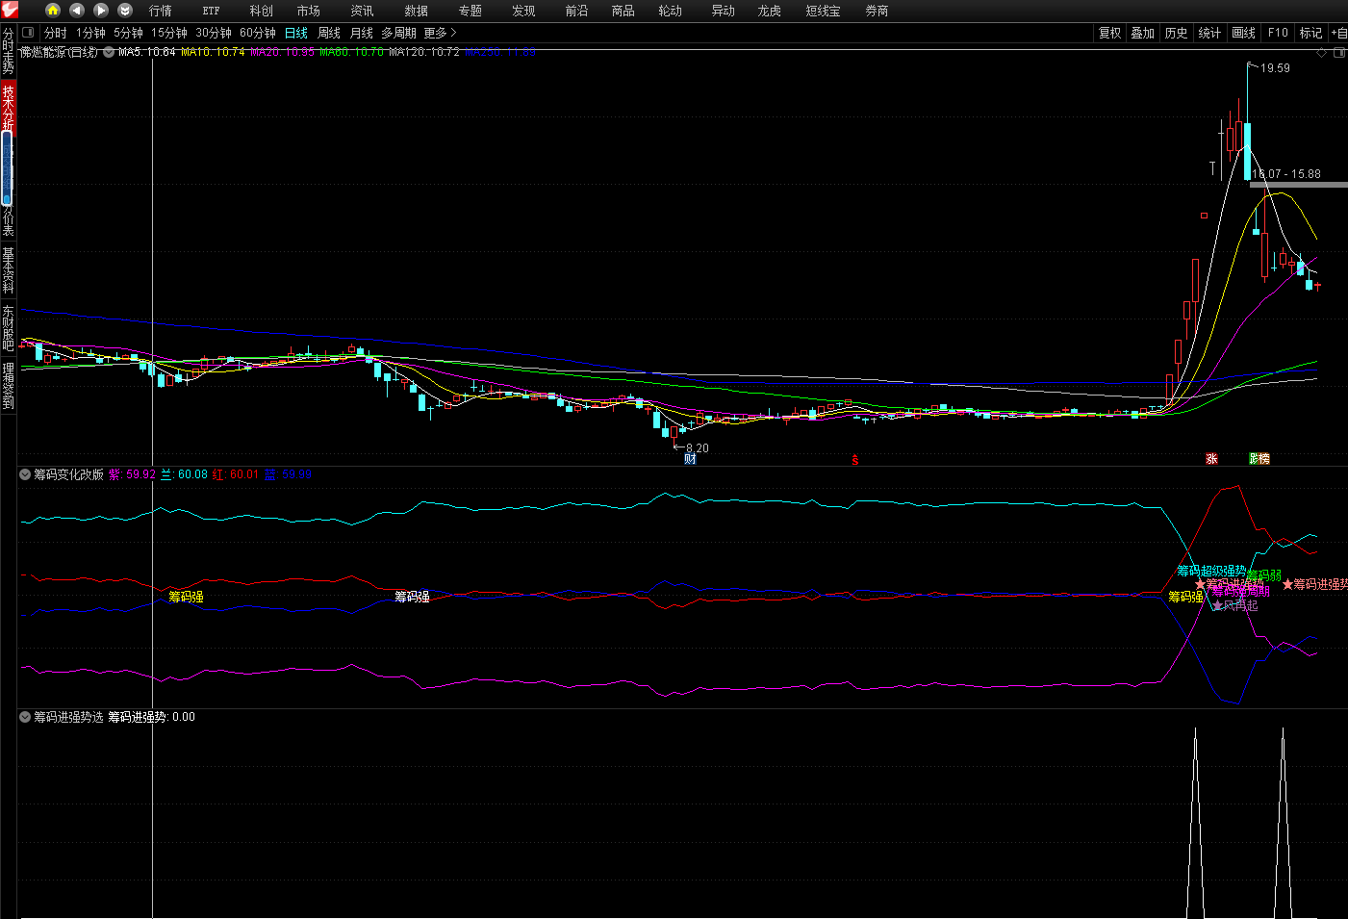This screenshot has width=1348, height=919.
Task: Open the 东财股吧 sidebar tab
Action: tap(9, 327)
